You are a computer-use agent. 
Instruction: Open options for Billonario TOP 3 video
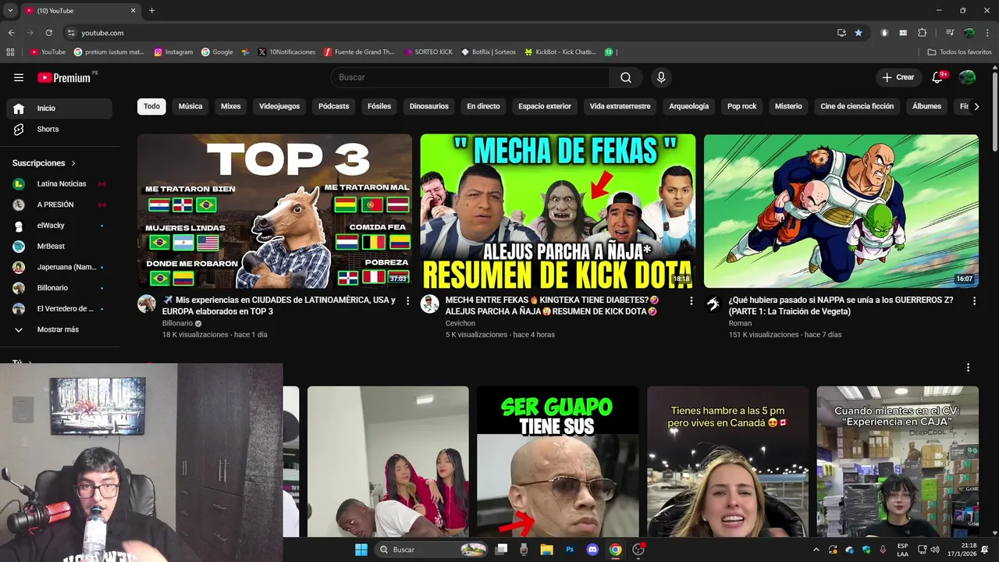407,301
